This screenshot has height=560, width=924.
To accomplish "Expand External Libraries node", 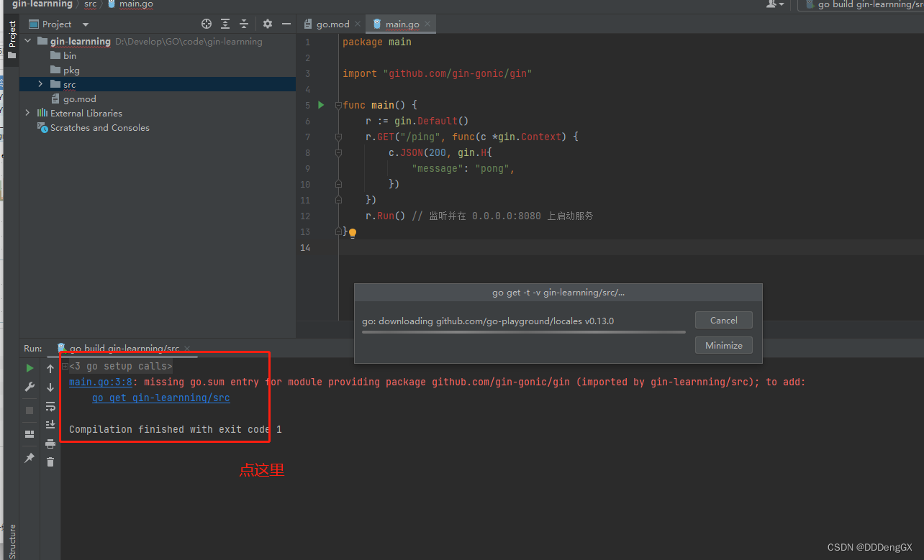I will [28, 113].
